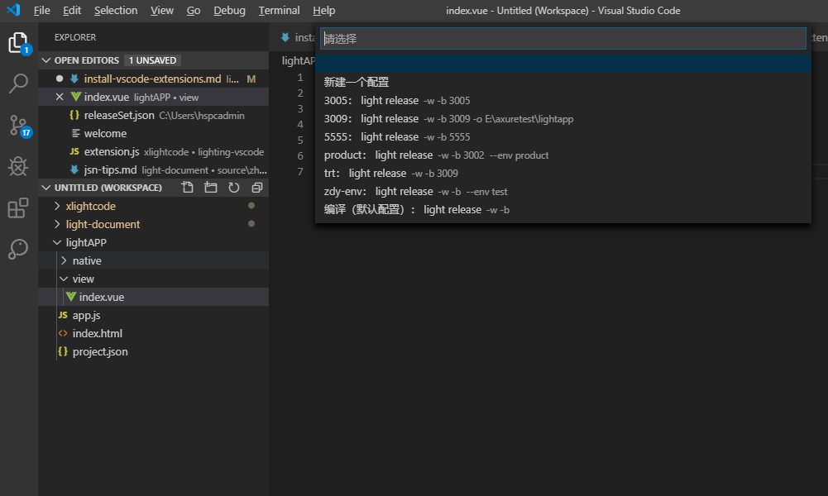
Task: Open the Explorer view in activity bar
Action: click(18, 43)
